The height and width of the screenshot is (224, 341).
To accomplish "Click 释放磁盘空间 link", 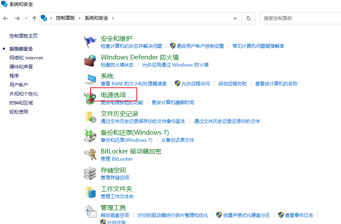I will pos(115,215).
